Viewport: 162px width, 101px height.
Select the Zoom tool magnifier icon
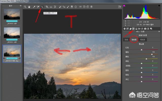[x=25, y=7]
